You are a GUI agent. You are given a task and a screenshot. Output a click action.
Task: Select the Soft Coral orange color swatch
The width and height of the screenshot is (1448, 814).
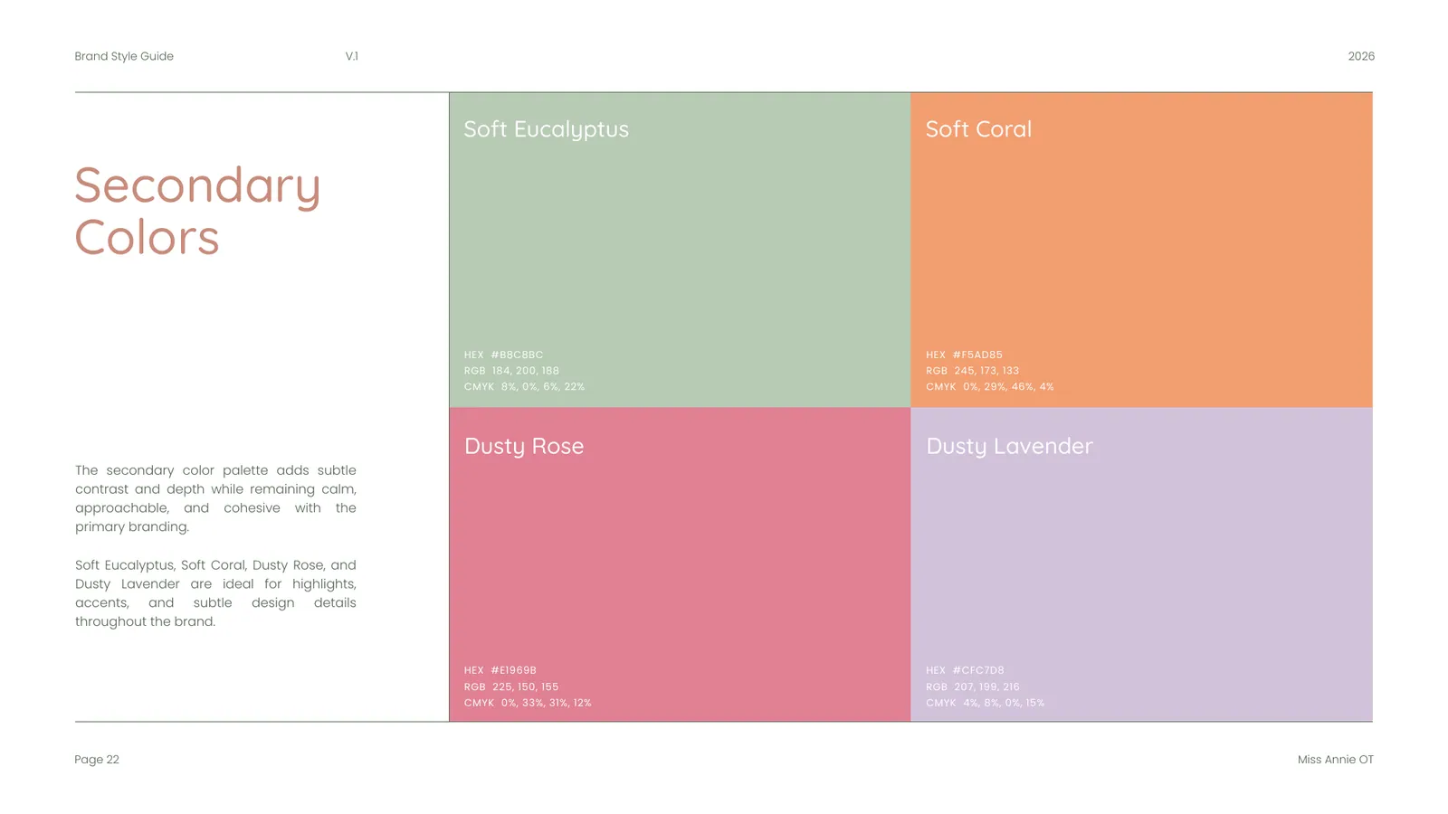(1141, 250)
